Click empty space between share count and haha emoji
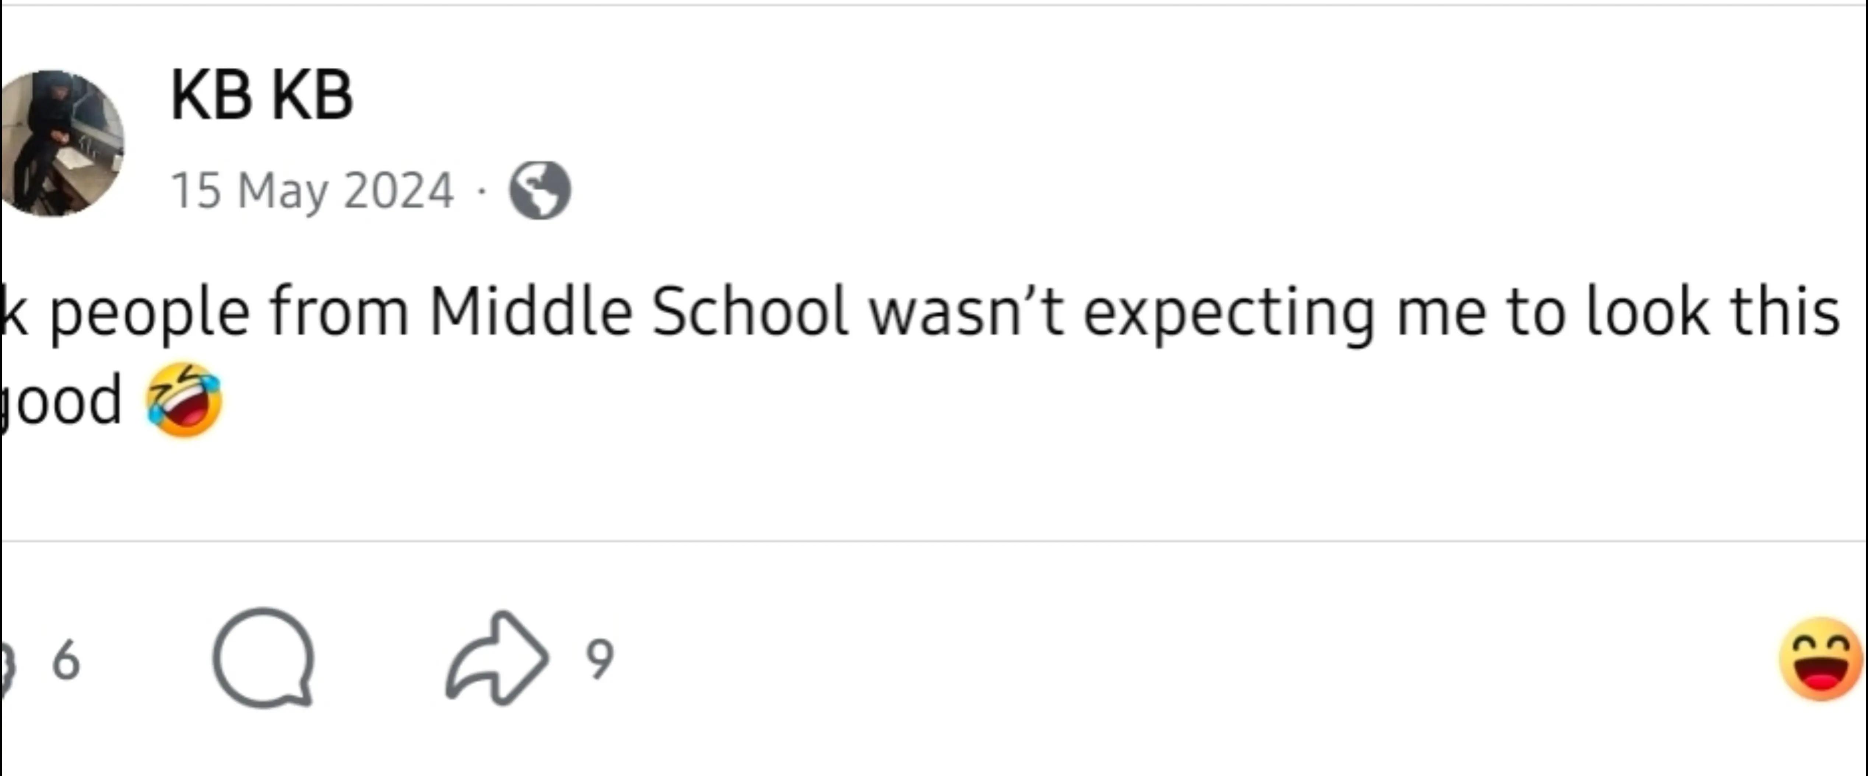The height and width of the screenshot is (776, 1868). tap(1197, 659)
